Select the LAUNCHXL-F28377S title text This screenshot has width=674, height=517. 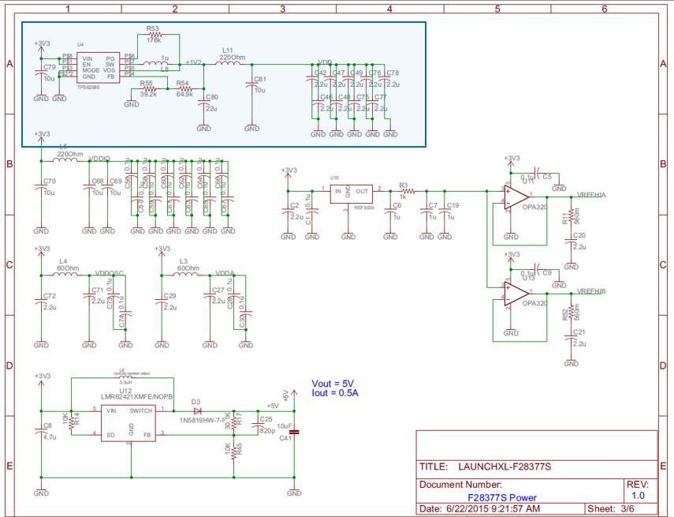tap(505, 466)
